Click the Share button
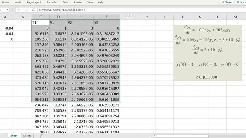Image resolution: width=246 pixels, height=138 pixels. (x=226, y=2)
